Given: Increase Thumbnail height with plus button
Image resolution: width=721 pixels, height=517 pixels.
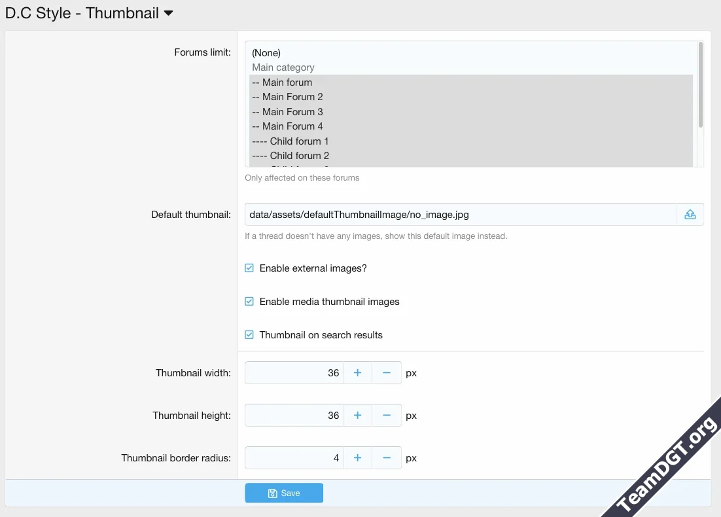Looking at the screenshot, I should [357, 416].
